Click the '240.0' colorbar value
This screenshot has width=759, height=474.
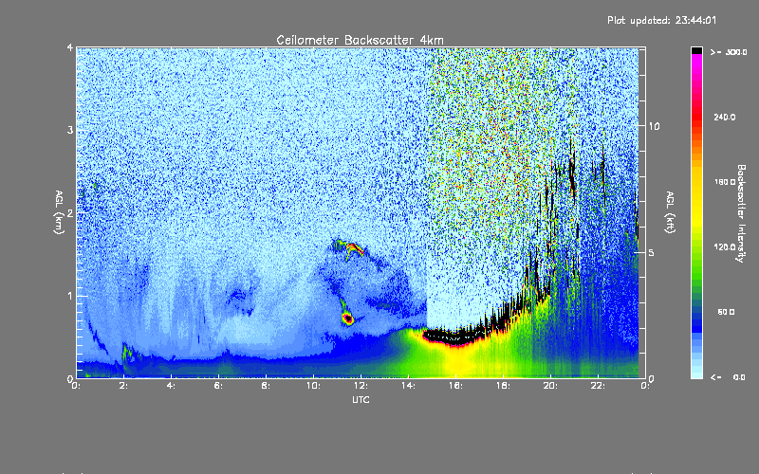coord(725,117)
